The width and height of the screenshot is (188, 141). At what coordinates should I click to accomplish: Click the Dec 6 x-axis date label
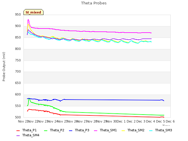tap(170, 121)
